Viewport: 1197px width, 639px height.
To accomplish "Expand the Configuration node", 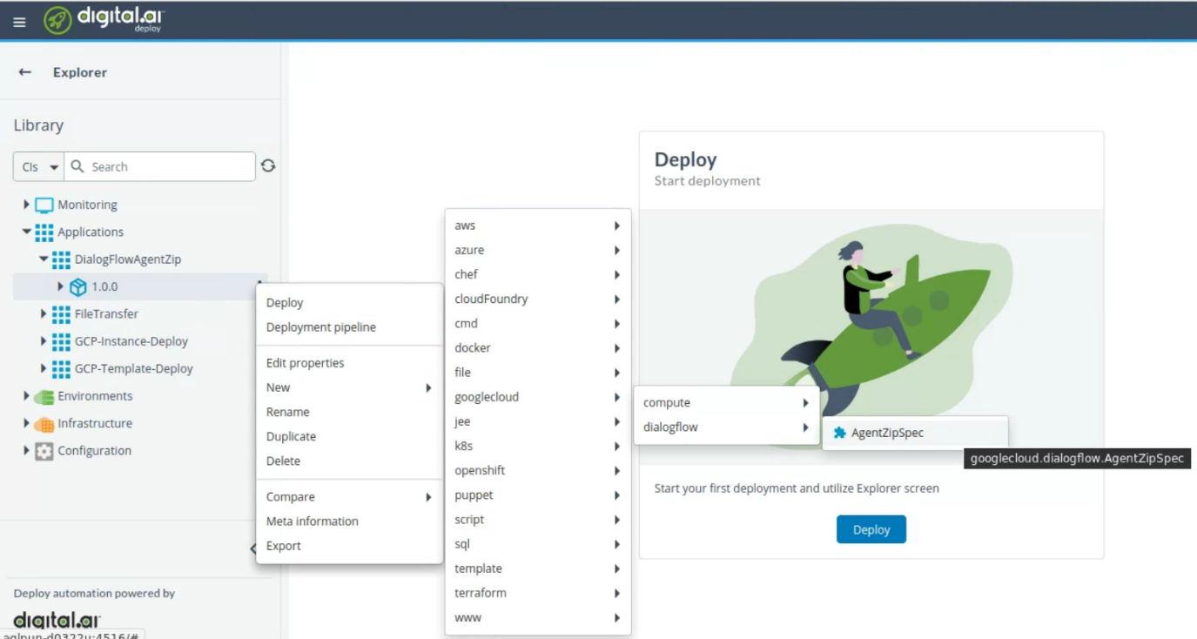I will click(x=26, y=450).
